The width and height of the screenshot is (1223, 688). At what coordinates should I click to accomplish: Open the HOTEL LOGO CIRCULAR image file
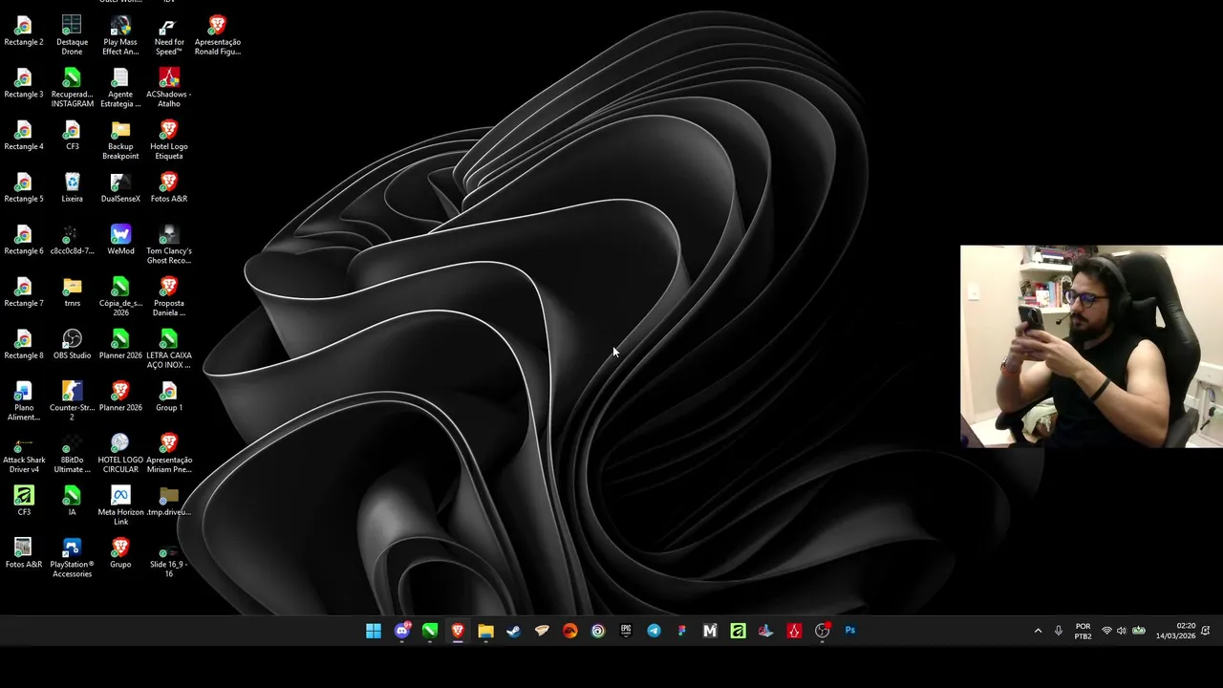pyautogui.click(x=120, y=453)
